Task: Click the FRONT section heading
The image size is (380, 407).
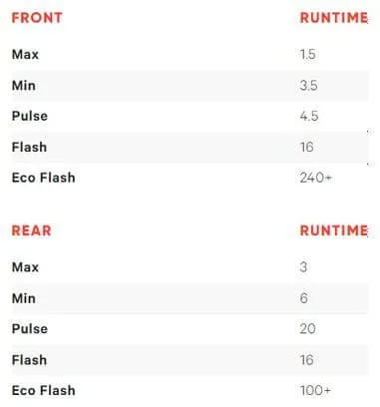Action: tap(37, 18)
